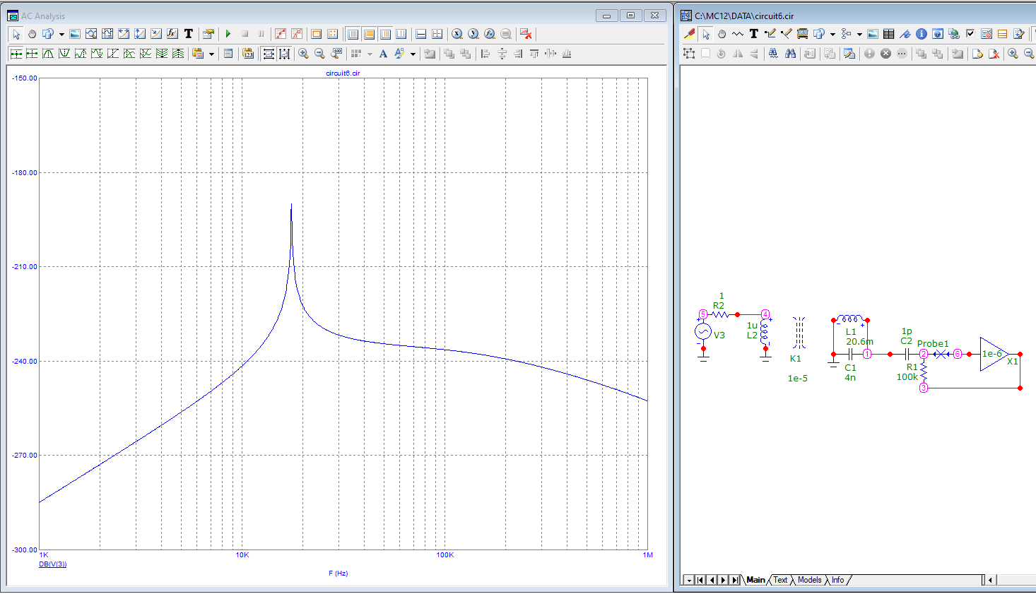Go to first page tab arrow
Viewport: 1036px width, 594px height.
700,580
